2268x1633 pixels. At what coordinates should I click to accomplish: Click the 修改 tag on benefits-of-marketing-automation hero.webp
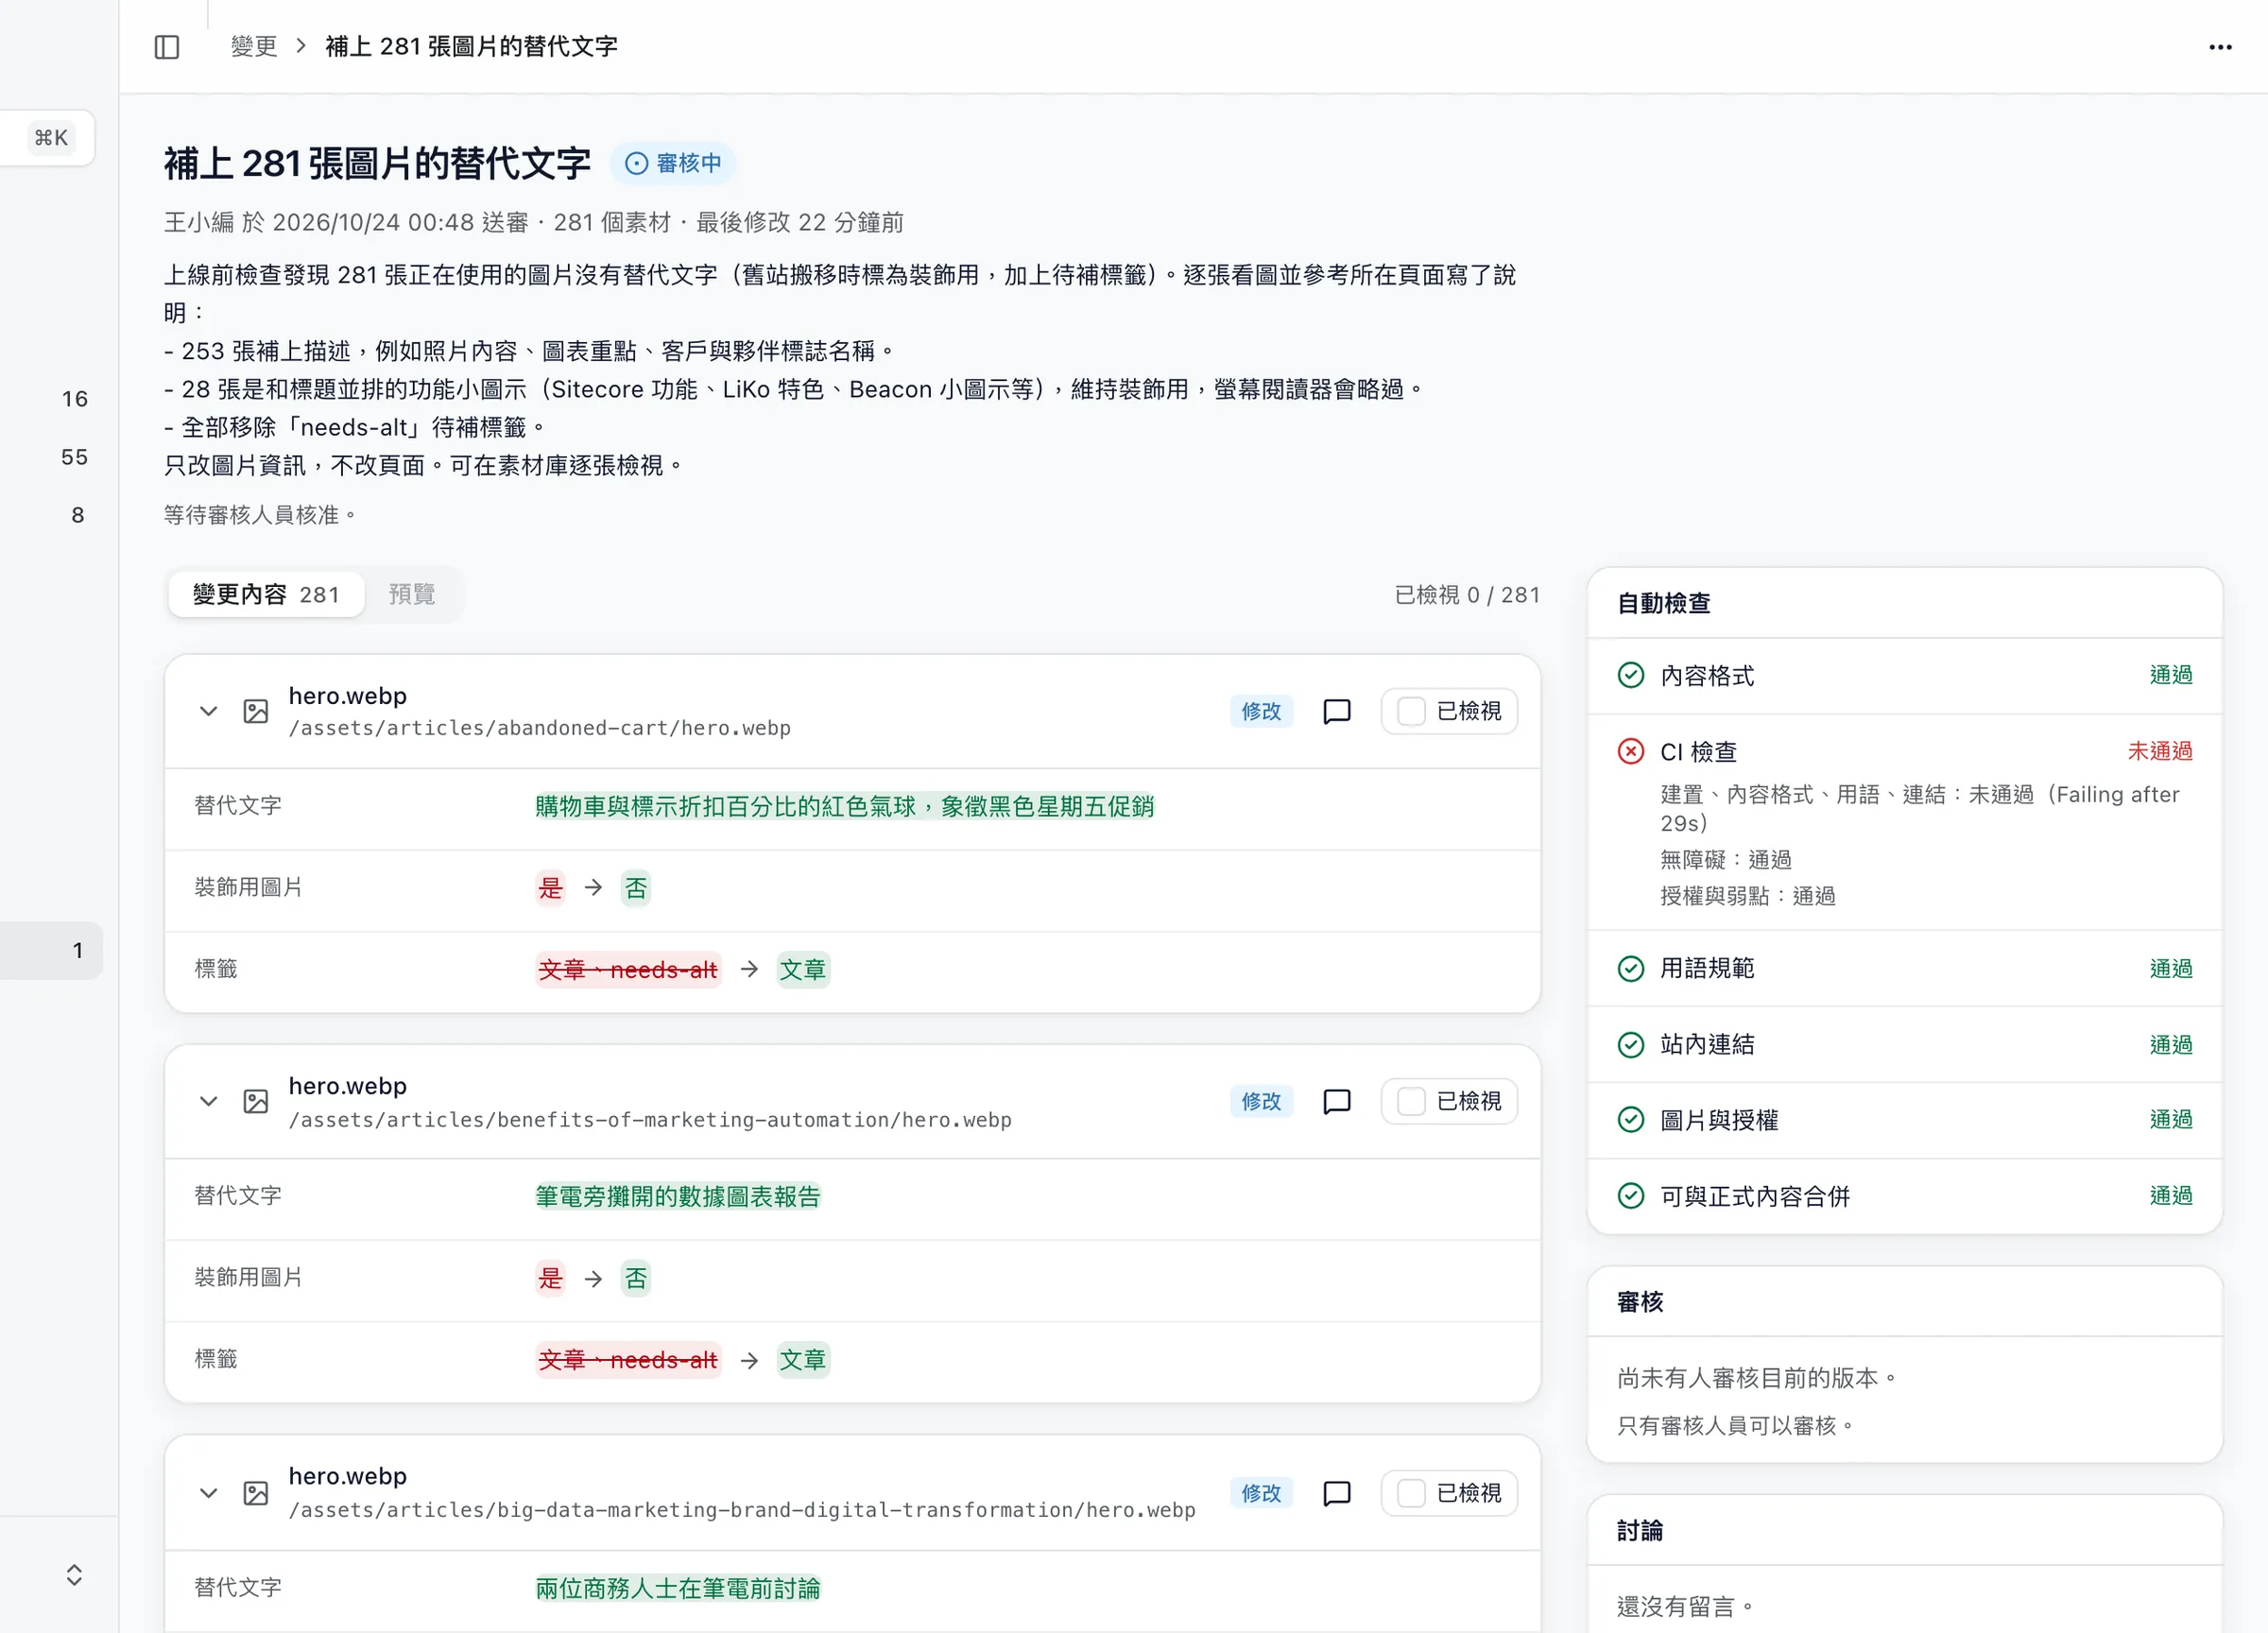(x=1261, y=1101)
